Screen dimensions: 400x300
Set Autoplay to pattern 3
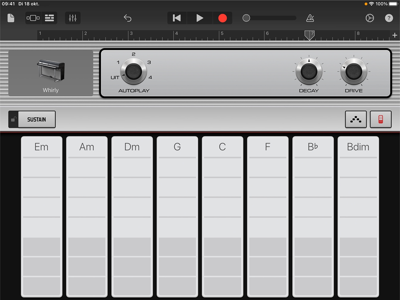pos(149,62)
